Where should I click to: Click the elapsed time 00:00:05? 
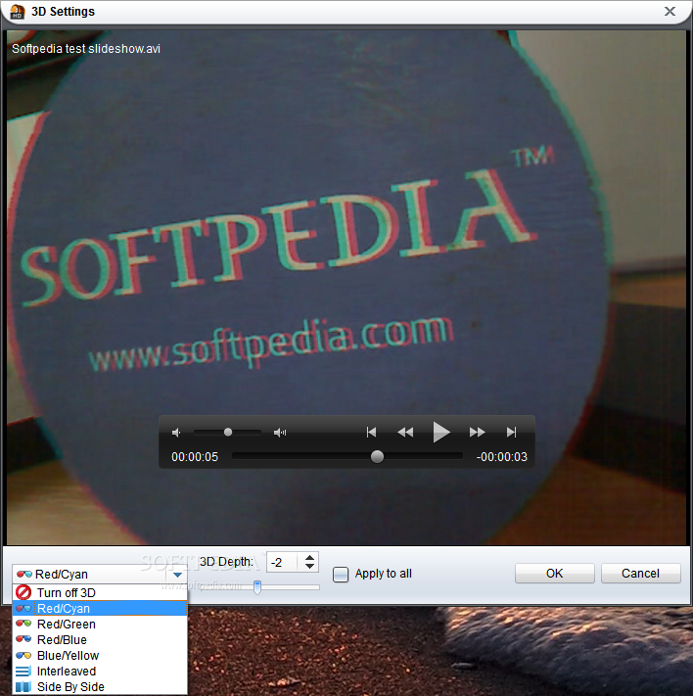(x=195, y=457)
